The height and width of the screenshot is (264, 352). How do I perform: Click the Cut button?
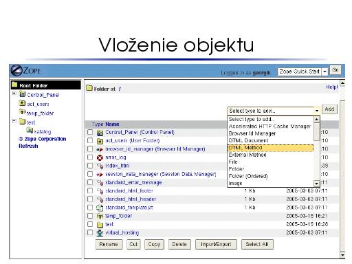click(133, 245)
